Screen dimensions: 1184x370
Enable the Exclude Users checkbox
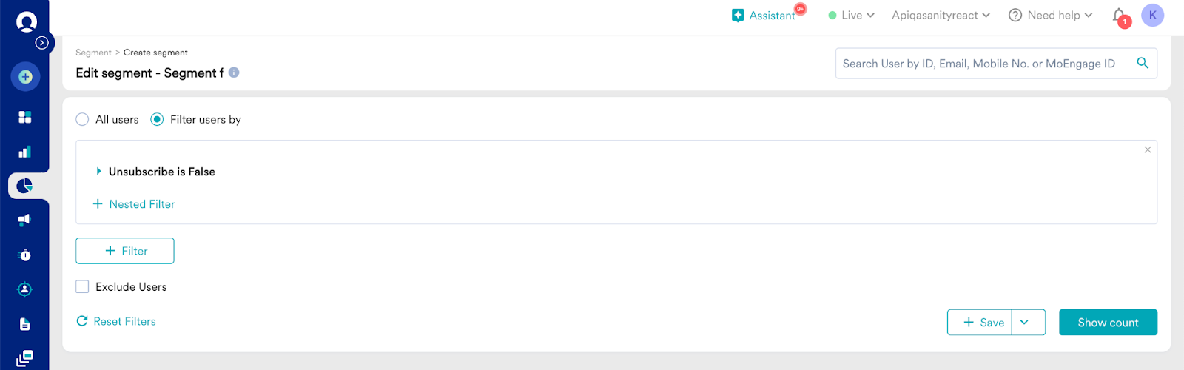82,287
